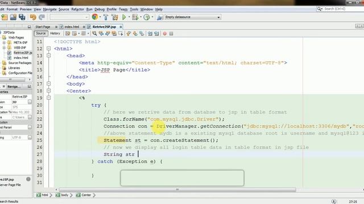This screenshot has height=204, width=364.
Task: Collapse the scriptlet fold at line 19
Action: point(48,98)
